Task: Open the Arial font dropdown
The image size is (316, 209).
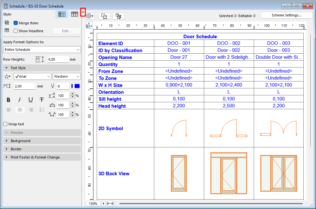Action: click(x=32, y=76)
